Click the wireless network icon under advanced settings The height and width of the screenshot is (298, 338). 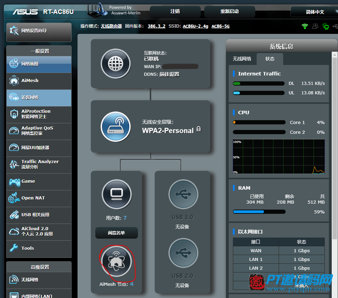14,280
